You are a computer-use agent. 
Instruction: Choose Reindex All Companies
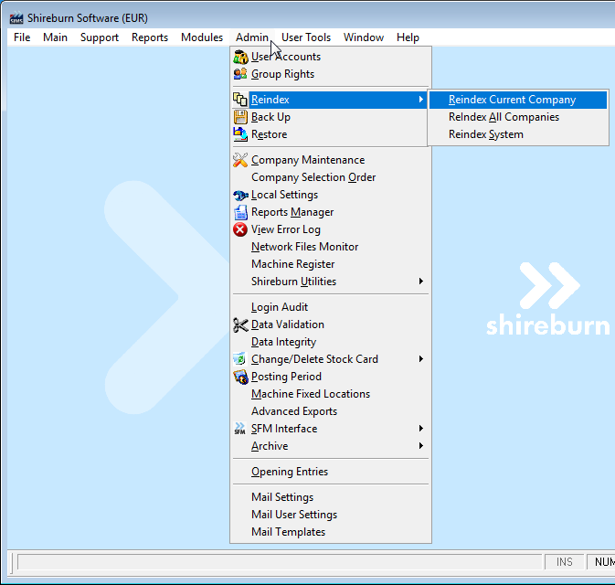click(504, 117)
